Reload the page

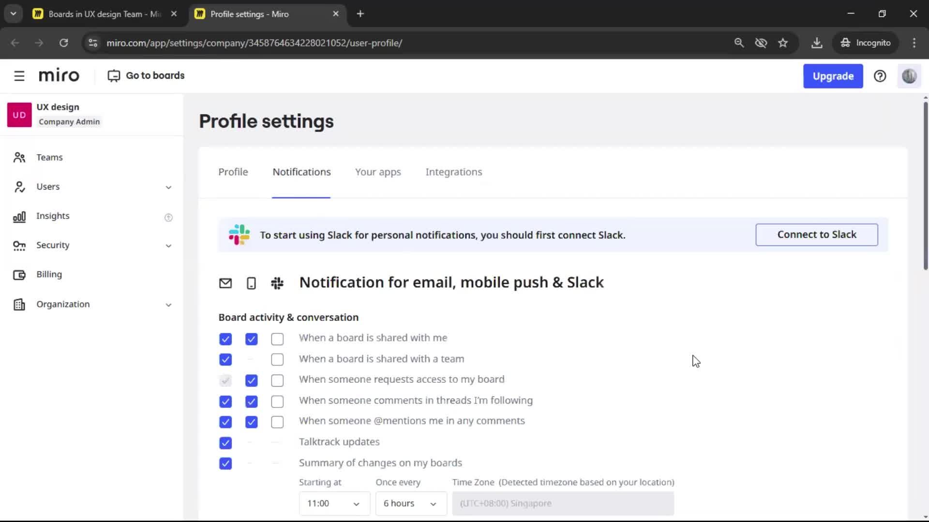(64, 43)
